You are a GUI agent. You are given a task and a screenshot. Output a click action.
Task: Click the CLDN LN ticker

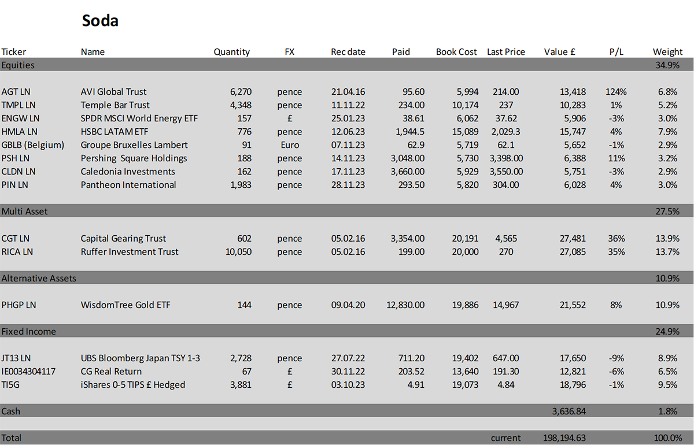tap(19, 171)
